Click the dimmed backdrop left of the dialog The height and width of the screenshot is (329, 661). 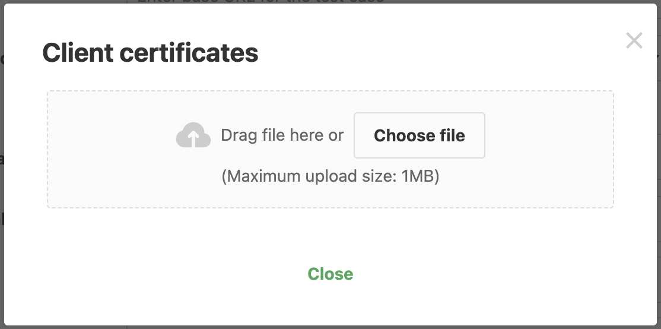[x=2, y=253]
